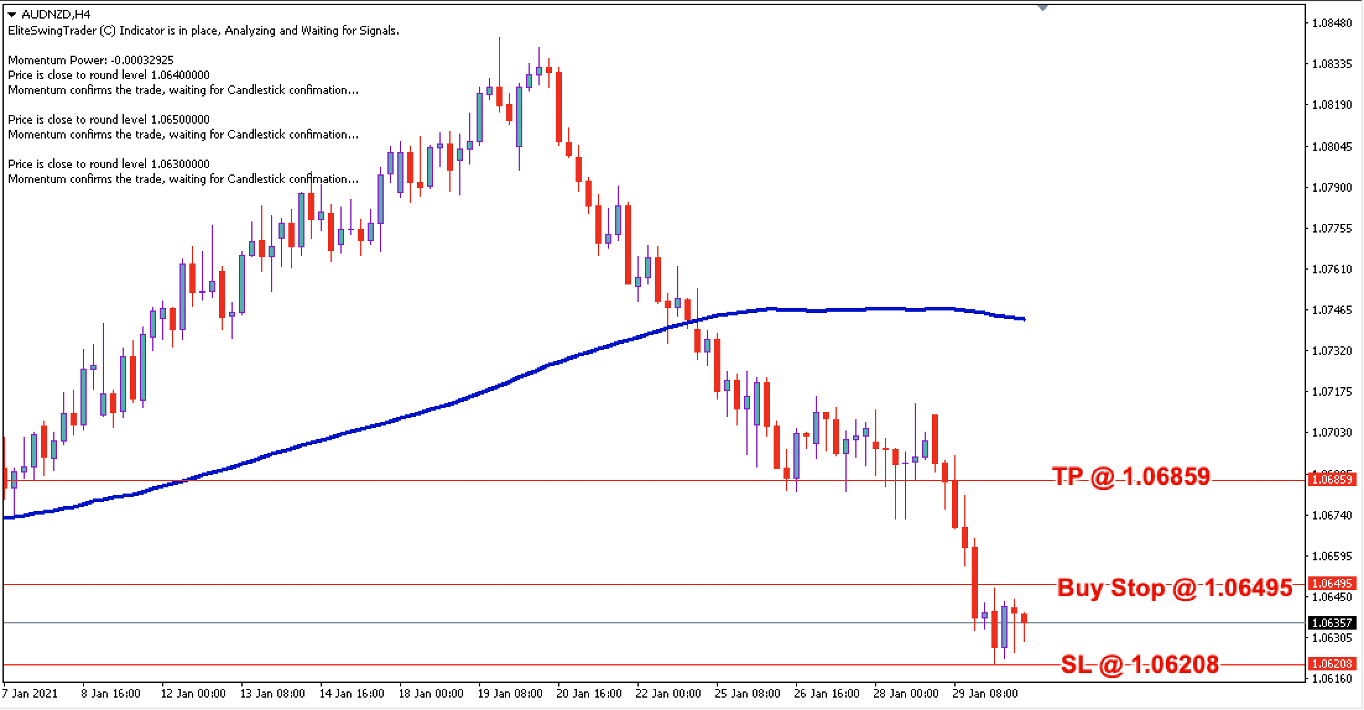1364x710 pixels.
Task: Click the 29 Jan 08:00 axis label
Action: (x=986, y=694)
